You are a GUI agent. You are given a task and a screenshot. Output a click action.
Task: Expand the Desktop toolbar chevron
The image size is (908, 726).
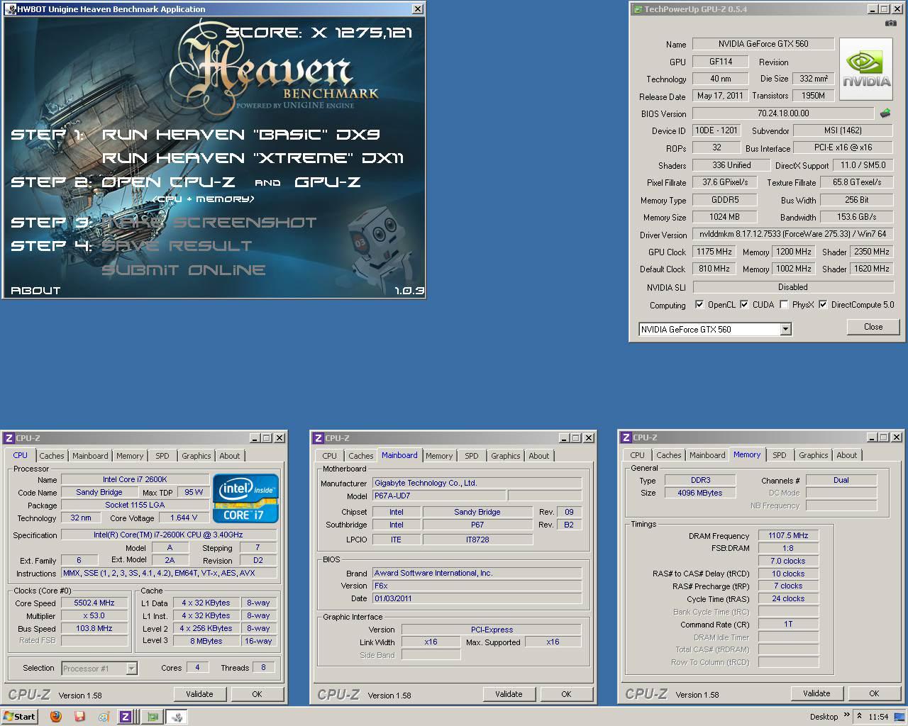846,716
